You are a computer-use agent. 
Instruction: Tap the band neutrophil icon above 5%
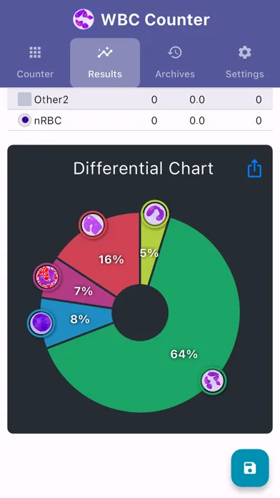pos(155,214)
